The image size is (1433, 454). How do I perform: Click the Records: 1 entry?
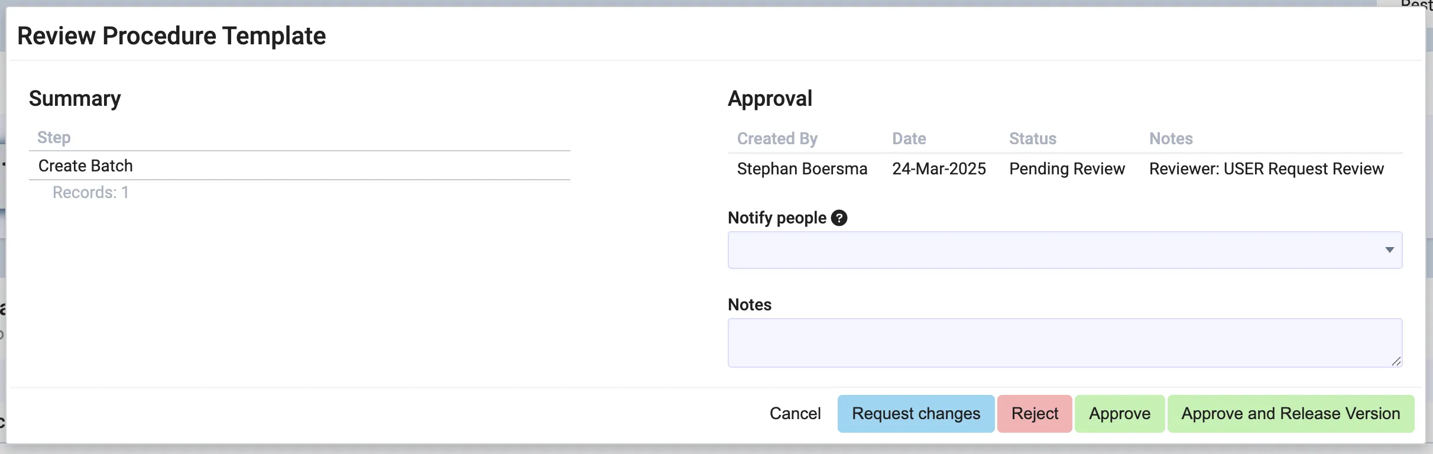(x=90, y=193)
